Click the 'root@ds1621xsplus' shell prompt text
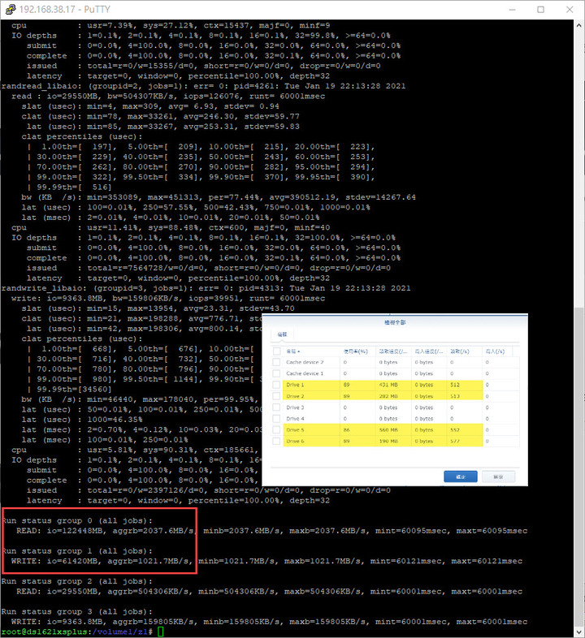 (45, 632)
